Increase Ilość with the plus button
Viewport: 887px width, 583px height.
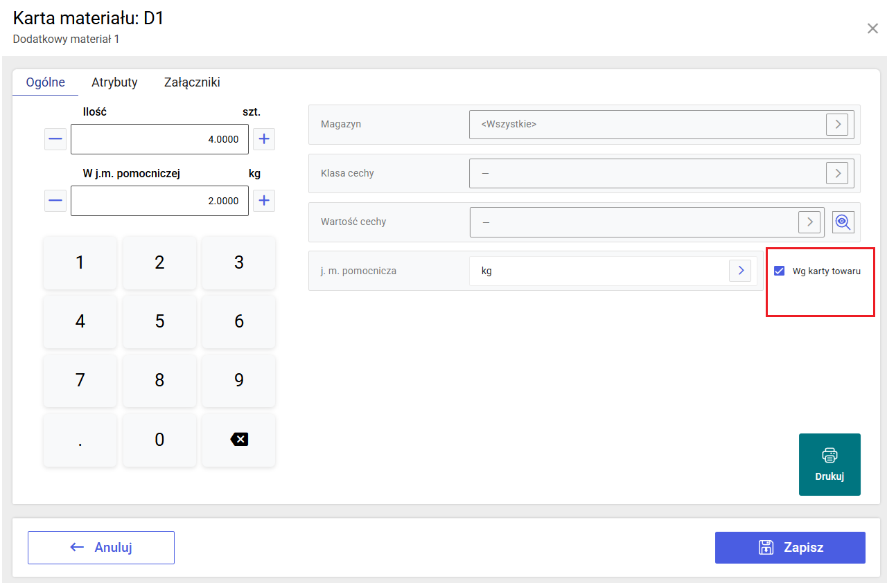(x=263, y=139)
